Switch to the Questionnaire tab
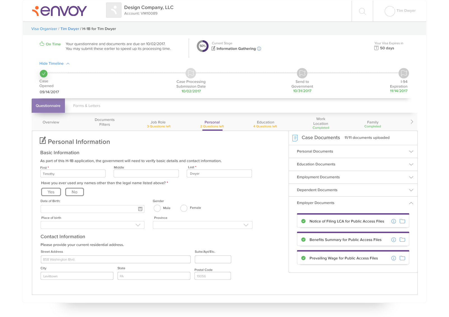Viewport: 449px width, 317px height. click(48, 106)
